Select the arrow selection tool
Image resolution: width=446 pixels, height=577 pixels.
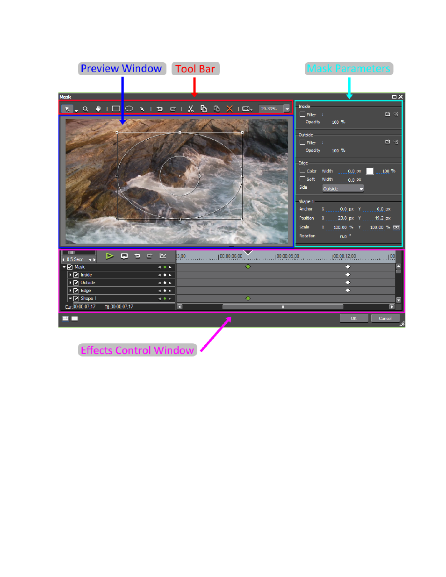point(67,109)
